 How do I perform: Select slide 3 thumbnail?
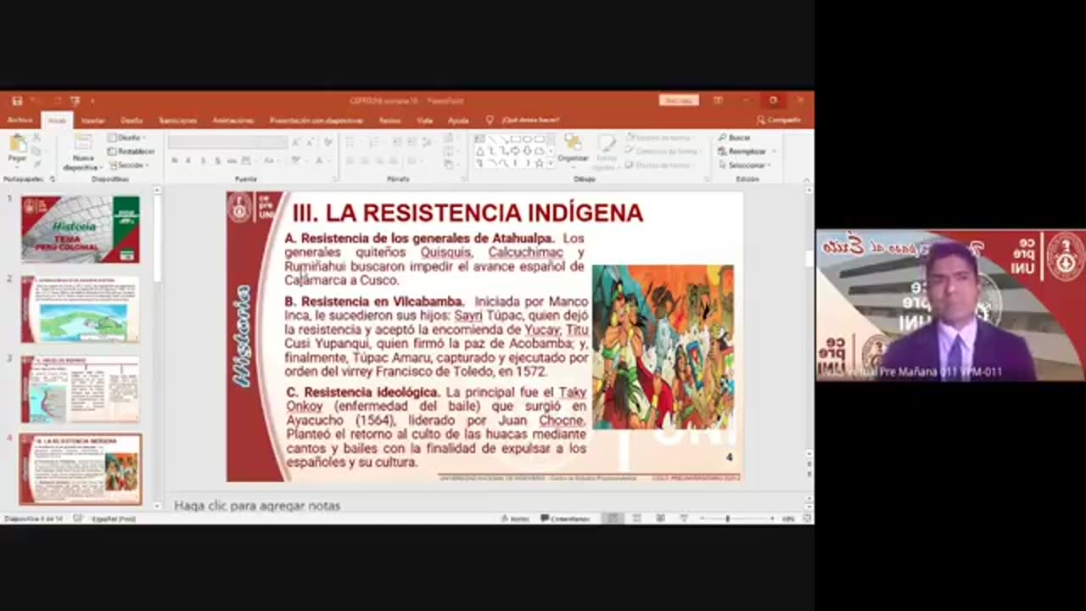click(x=80, y=389)
